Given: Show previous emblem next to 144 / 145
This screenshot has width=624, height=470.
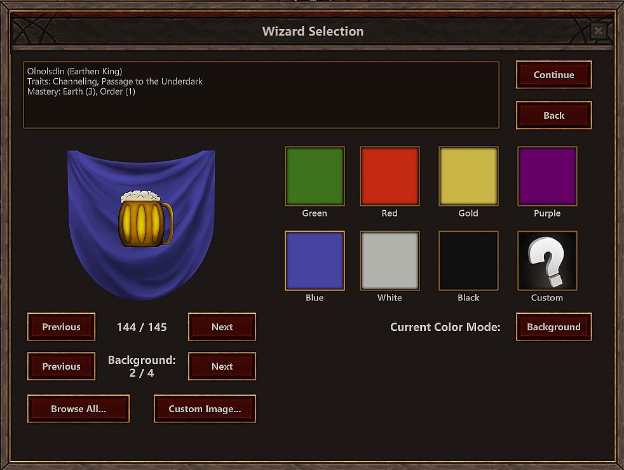Looking at the screenshot, I should click(61, 327).
